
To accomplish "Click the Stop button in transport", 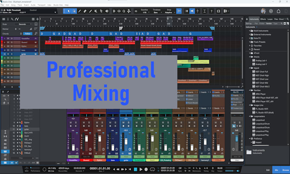I will tap(135, 169).
